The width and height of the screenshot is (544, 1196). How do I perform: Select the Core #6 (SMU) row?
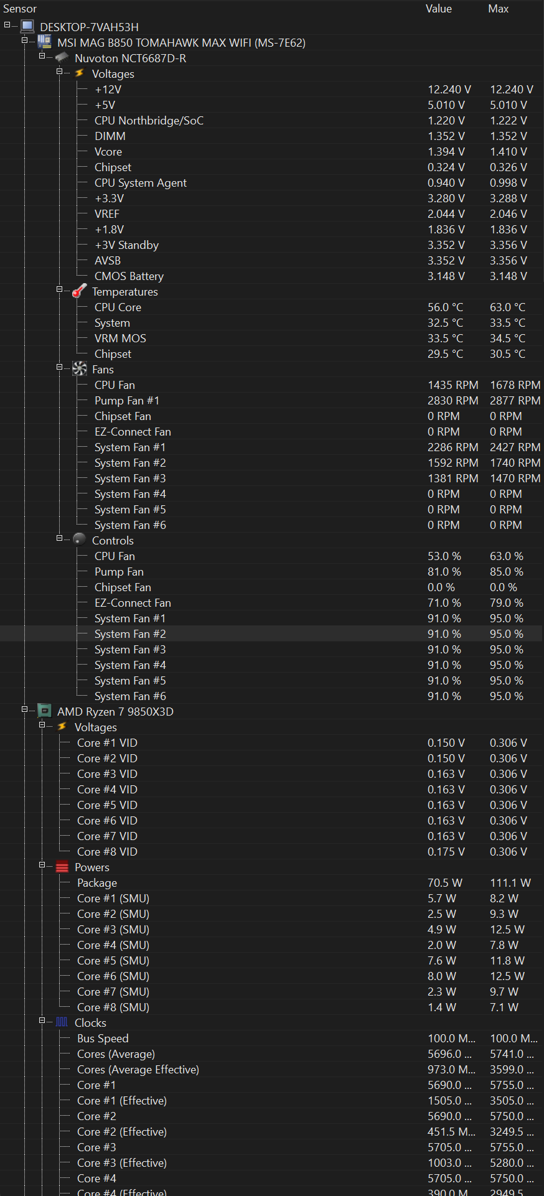[272, 976]
